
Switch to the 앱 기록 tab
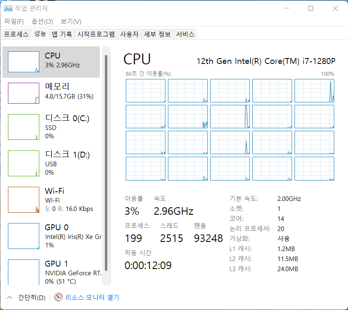(62, 34)
